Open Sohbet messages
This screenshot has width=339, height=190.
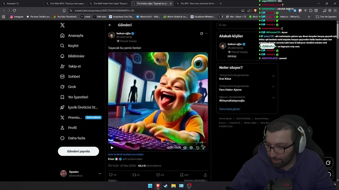70,77
